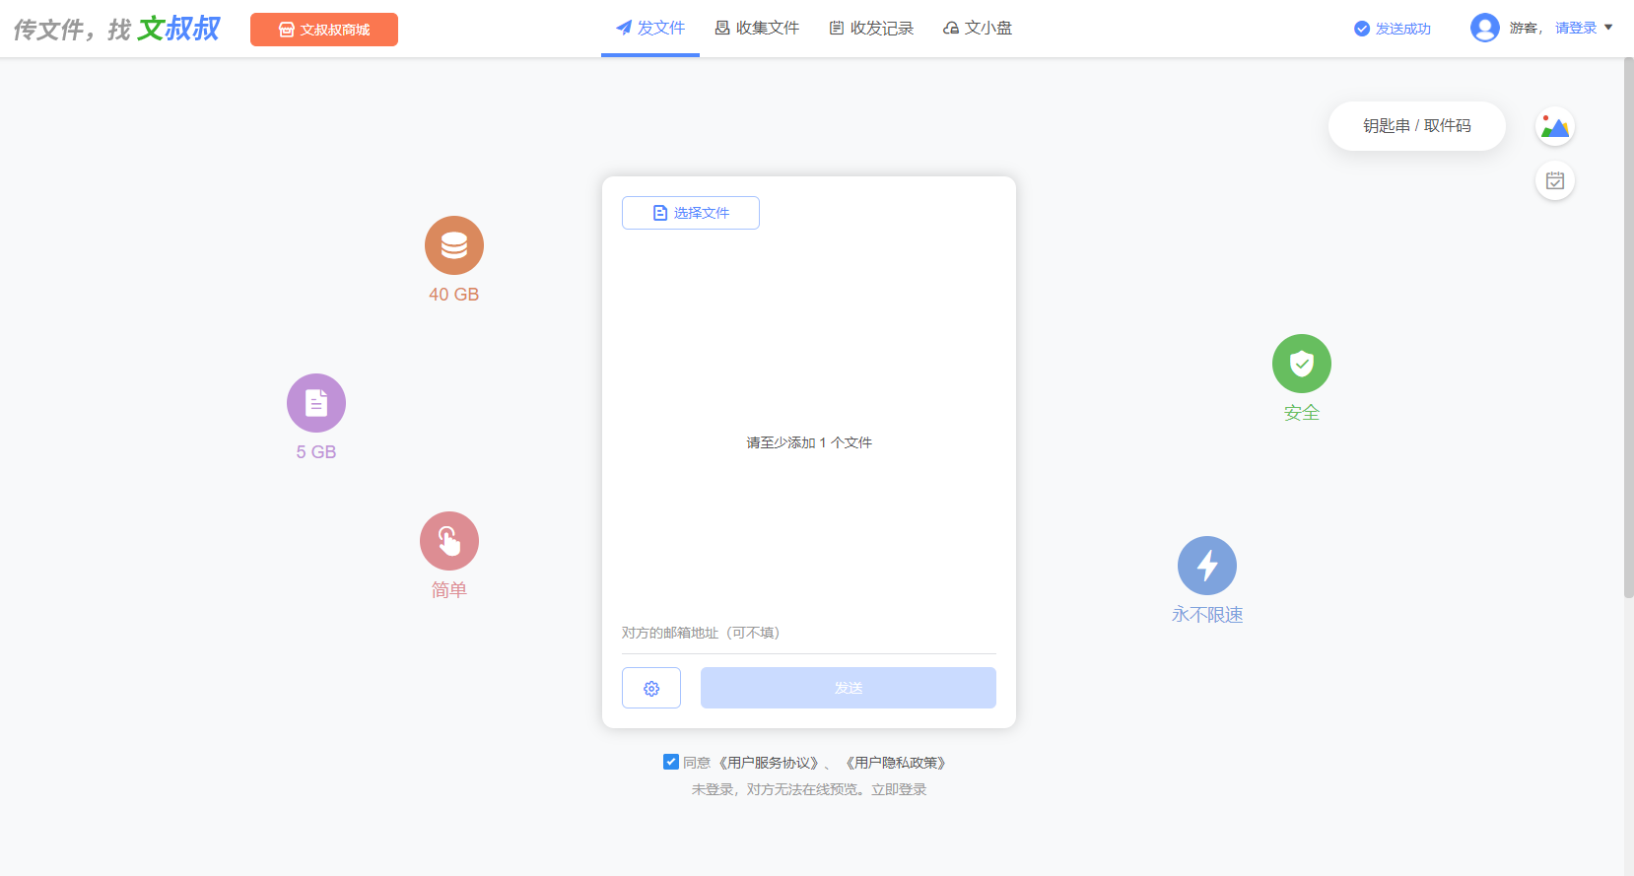Click the guest user avatar
1634x876 pixels.
(1484, 28)
